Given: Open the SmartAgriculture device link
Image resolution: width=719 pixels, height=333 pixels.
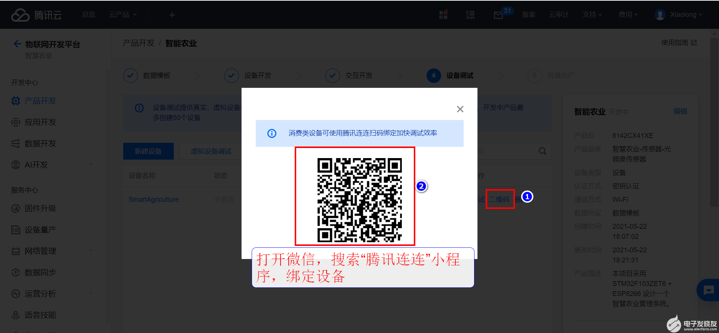Looking at the screenshot, I should pyautogui.click(x=154, y=200).
